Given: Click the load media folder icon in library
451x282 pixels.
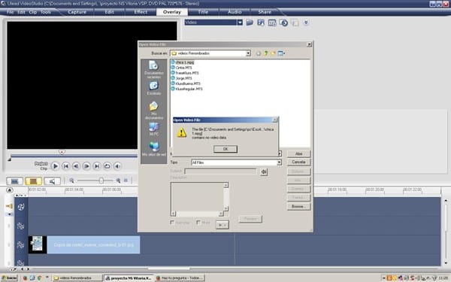Looking at the screenshot, I should (250, 23).
